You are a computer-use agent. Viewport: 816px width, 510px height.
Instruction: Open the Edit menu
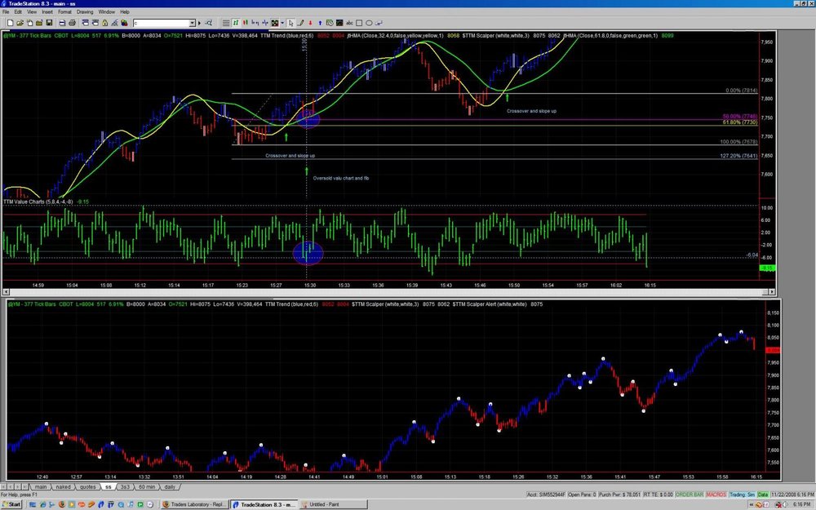pyautogui.click(x=18, y=11)
